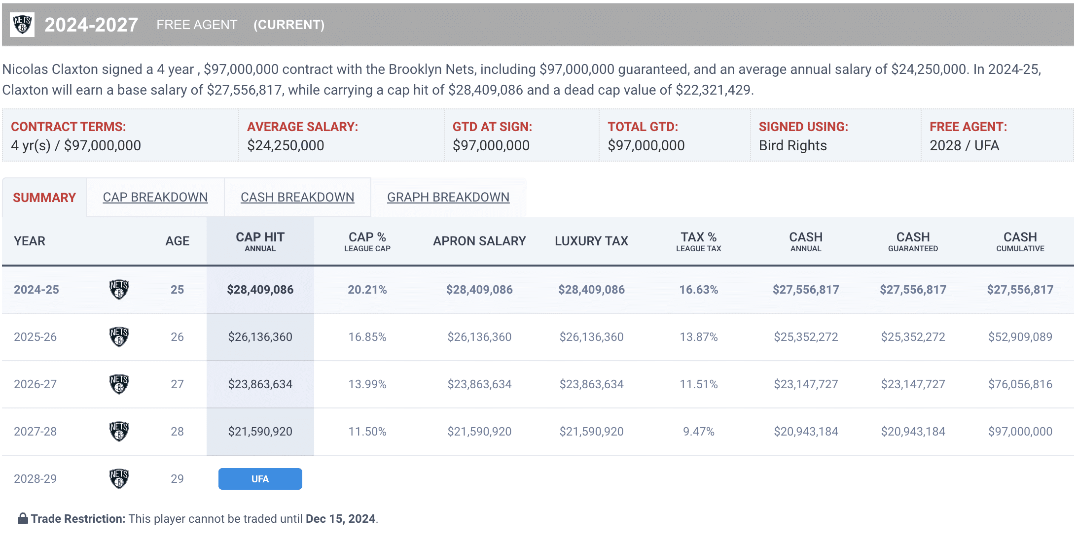Image resolution: width=1076 pixels, height=539 pixels.
Task: Click the Bird Rights value under SIGNED USING
Action: [793, 145]
